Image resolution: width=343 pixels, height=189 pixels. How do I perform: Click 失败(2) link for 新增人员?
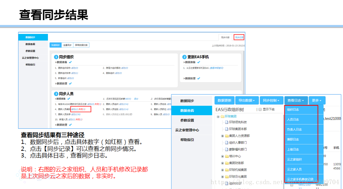79,120
